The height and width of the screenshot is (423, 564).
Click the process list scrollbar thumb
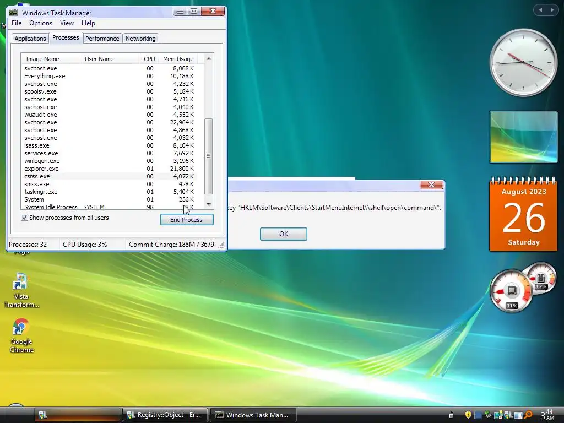point(209,156)
